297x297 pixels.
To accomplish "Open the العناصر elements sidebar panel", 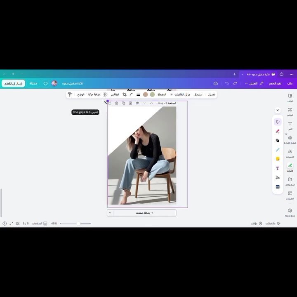I will tap(290, 111).
